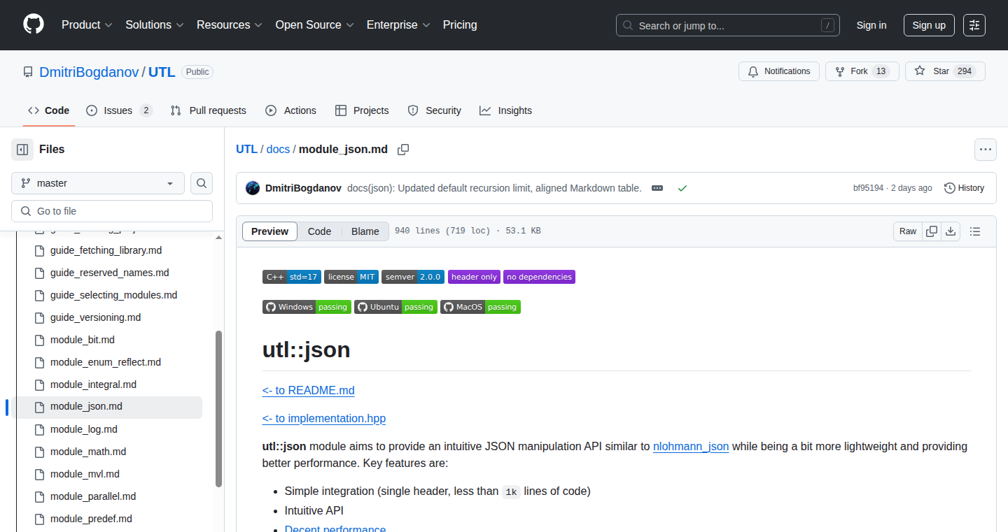Open module_parallel.md in the file tree
Viewport: 1008px width, 532px height.
[93, 496]
